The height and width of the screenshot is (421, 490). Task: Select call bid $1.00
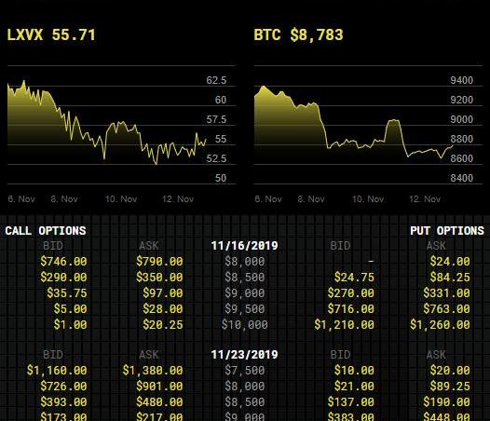point(70,325)
